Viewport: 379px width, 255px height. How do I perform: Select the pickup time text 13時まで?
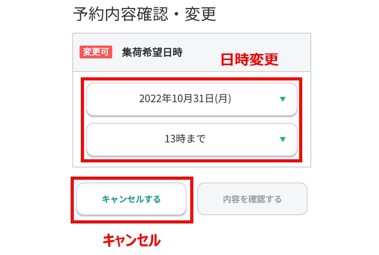pos(185,139)
